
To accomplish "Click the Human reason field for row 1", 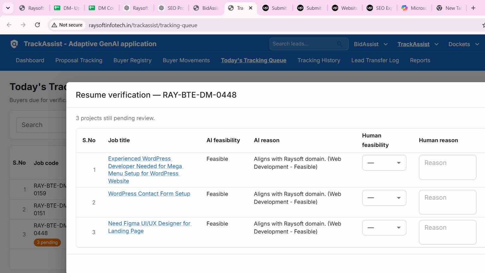I will [x=447, y=167].
